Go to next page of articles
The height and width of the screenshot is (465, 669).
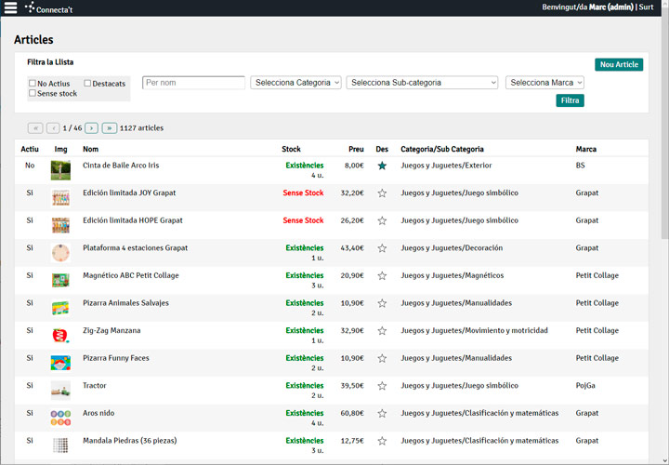[x=91, y=128]
